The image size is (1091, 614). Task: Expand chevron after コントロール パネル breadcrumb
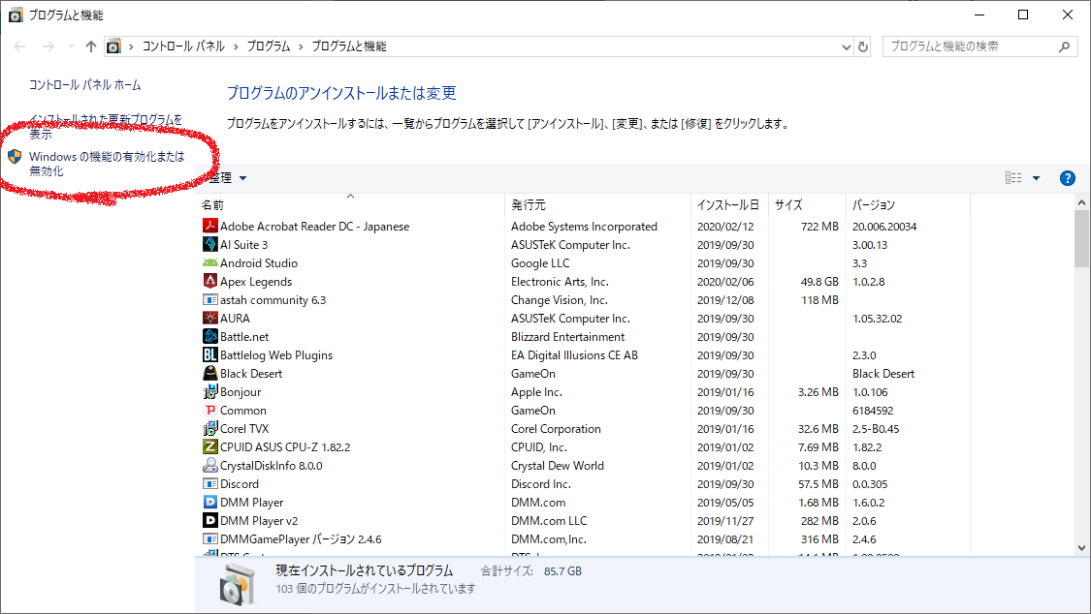tap(236, 46)
